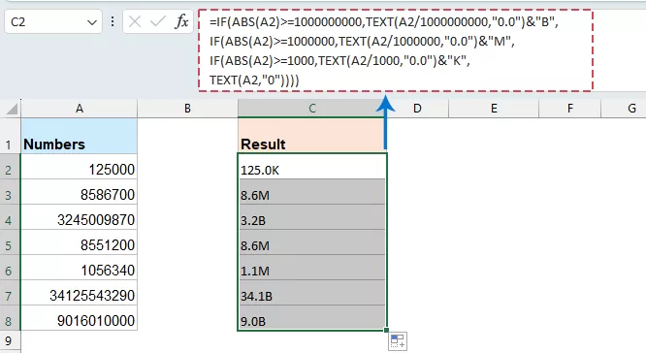
Task: Click the Numbers header cell
Action: 80,136
